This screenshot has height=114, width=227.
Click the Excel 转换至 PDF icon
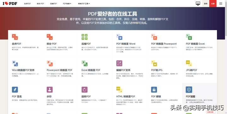pos(84,63)
